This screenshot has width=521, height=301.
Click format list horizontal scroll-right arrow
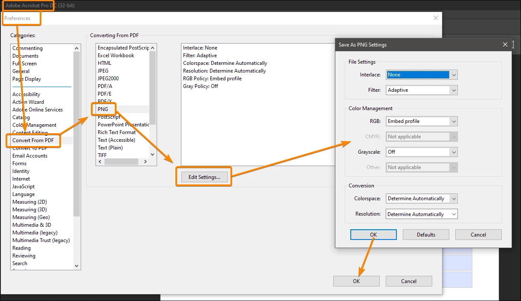[145, 162]
